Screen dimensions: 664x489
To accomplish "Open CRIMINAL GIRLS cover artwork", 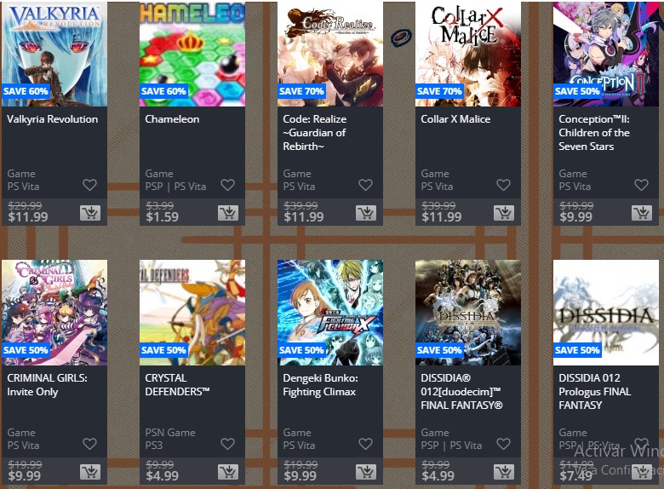I will click(x=54, y=313).
